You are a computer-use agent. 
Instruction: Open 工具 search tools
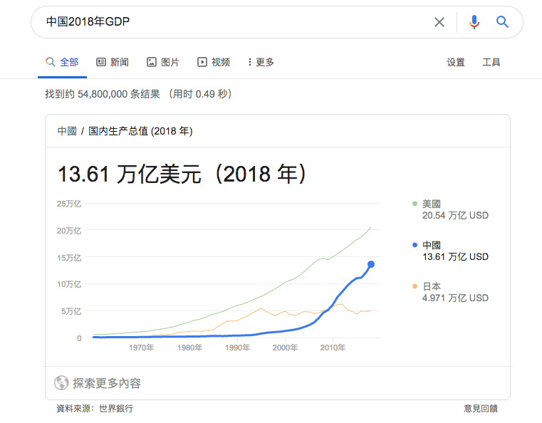tap(491, 62)
